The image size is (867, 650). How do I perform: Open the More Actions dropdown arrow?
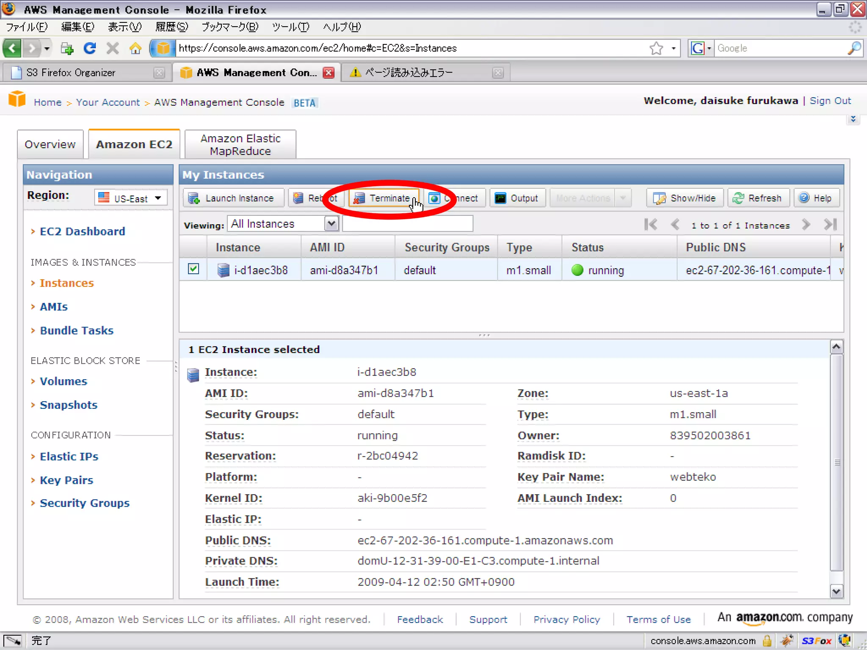[x=623, y=198]
